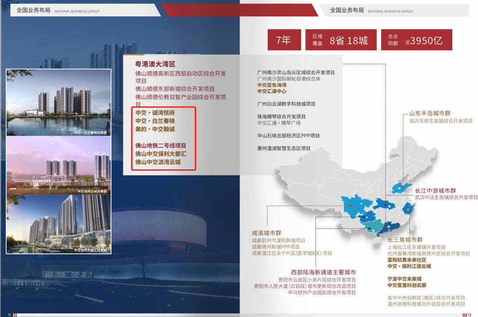Select '临沂东部生态城综合开发项目'

pyautogui.click(x=441, y=121)
